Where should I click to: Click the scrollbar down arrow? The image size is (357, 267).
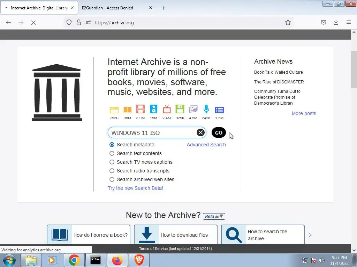click(354, 250)
